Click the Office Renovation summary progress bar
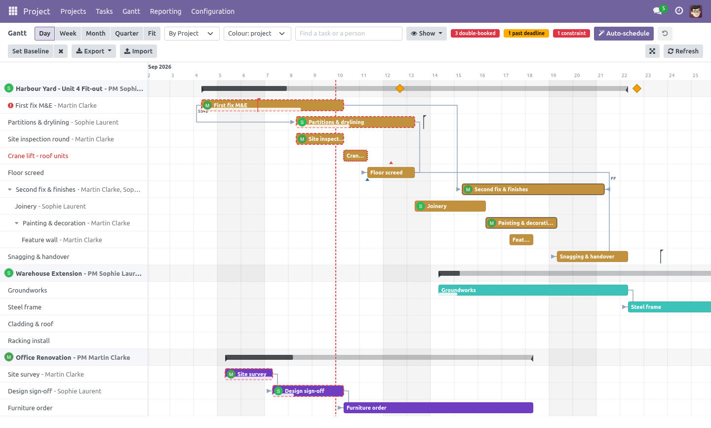The image size is (711, 428). pyautogui.click(x=379, y=357)
